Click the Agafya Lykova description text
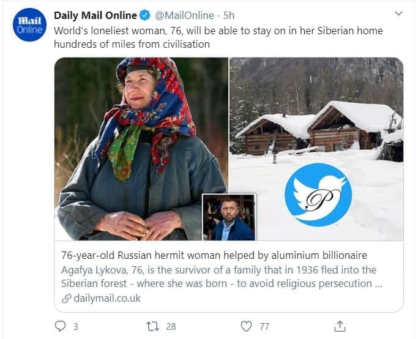The height and width of the screenshot is (339, 418). pos(218,277)
